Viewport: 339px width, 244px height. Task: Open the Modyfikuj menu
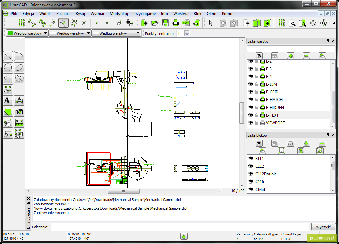click(119, 13)
